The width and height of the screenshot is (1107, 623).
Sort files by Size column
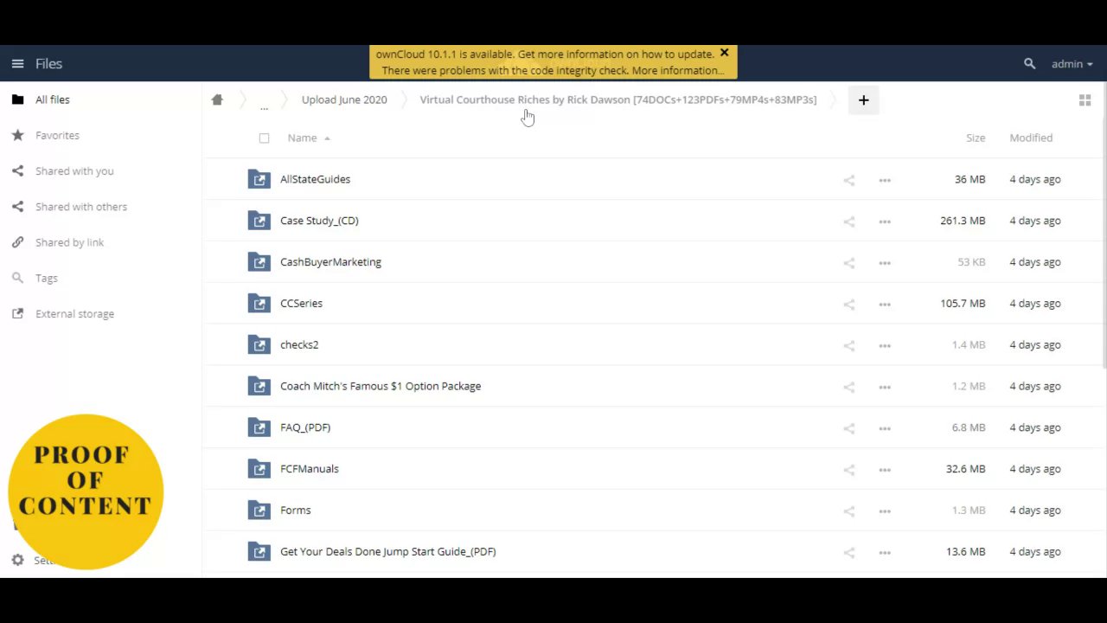click(x=976, y=138)
